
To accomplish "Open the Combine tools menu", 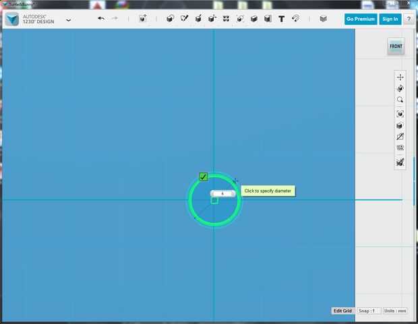I will point(253,18).
